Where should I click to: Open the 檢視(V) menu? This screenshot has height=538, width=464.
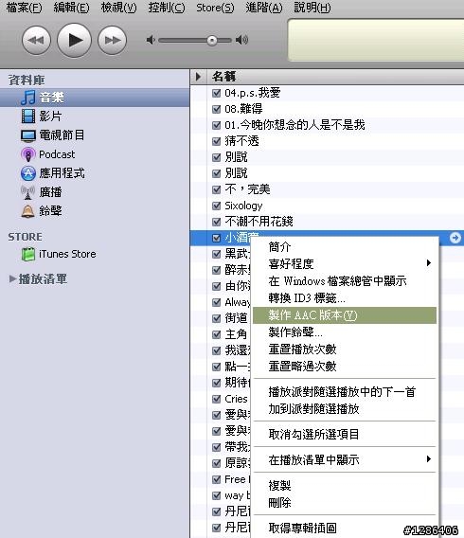(x=118, y=8)
